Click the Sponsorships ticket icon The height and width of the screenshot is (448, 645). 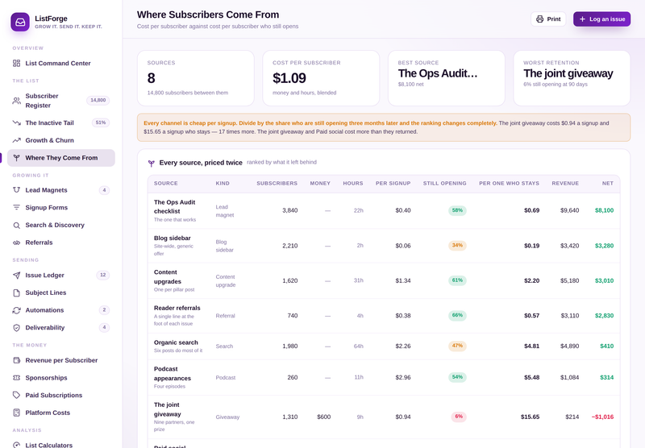(16, 378)
